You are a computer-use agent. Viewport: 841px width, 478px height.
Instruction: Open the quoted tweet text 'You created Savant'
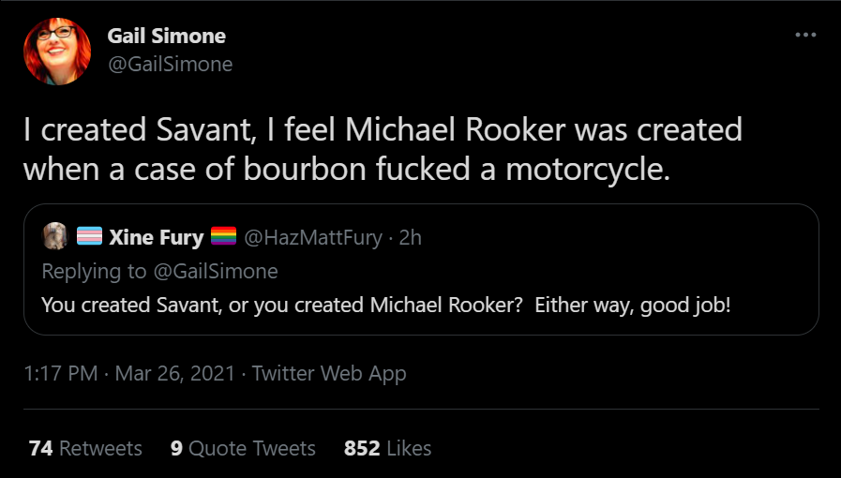(x=385, y=306)
